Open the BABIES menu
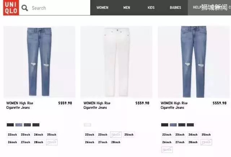This screenshot has height=157, width=231. (x=175, y=8)
